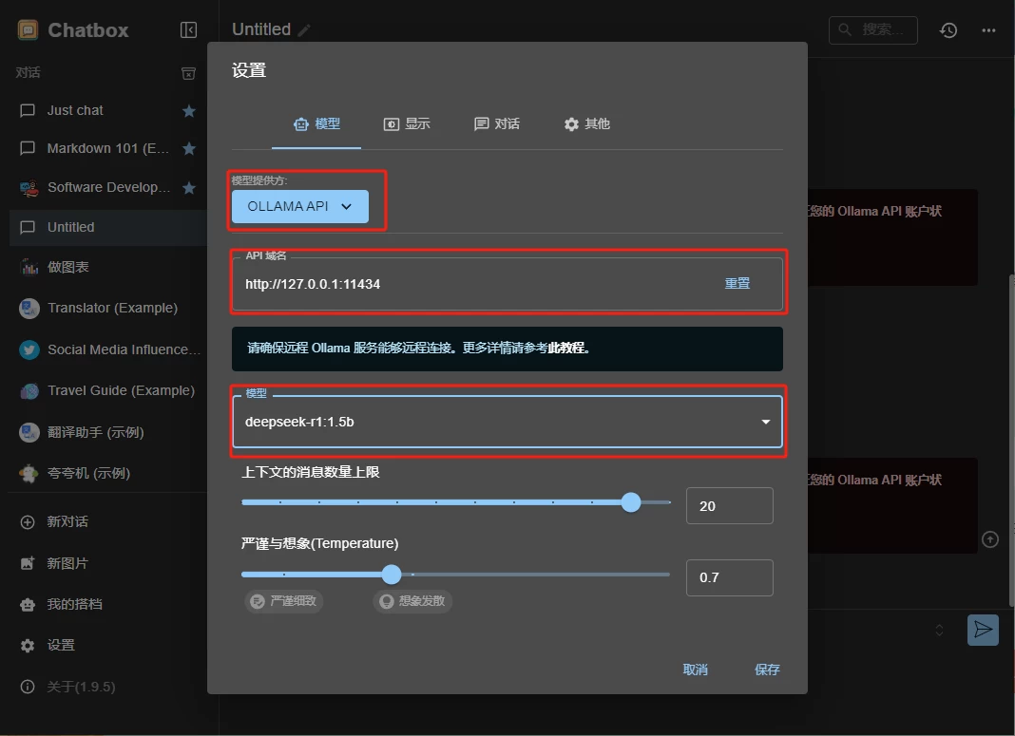Click the API 域名 address input field

[x=466, y=284]
